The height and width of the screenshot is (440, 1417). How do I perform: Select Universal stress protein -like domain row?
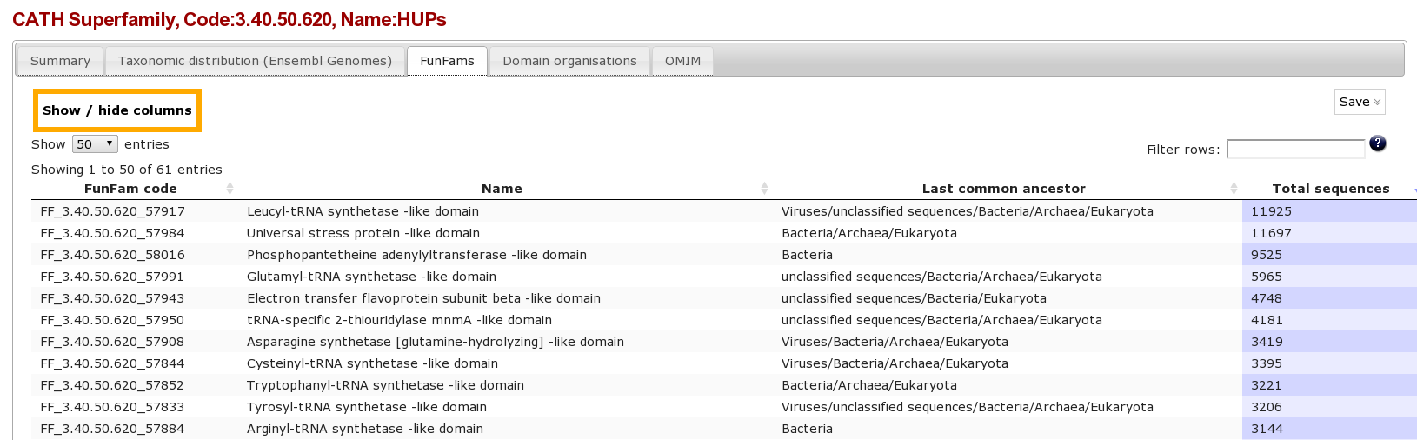(363, 233)
